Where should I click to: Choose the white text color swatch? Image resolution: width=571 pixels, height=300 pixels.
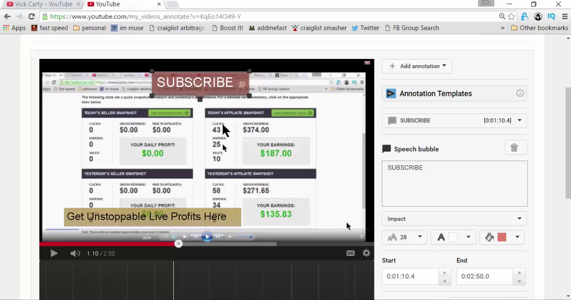(453, 237)
